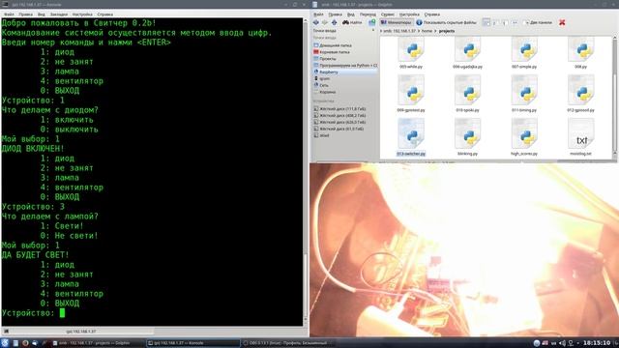Viewport: 619px width, 348px height.
Task: Go up one folder in Dolphin
Action: 334,22
